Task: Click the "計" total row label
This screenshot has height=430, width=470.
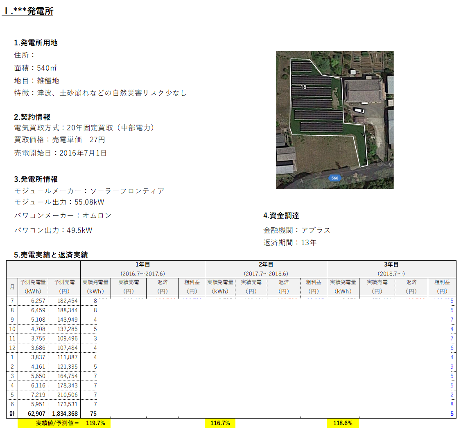Action: click(12, 414)
